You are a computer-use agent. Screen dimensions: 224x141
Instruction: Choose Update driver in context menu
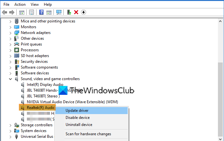(x=92, y=111)
